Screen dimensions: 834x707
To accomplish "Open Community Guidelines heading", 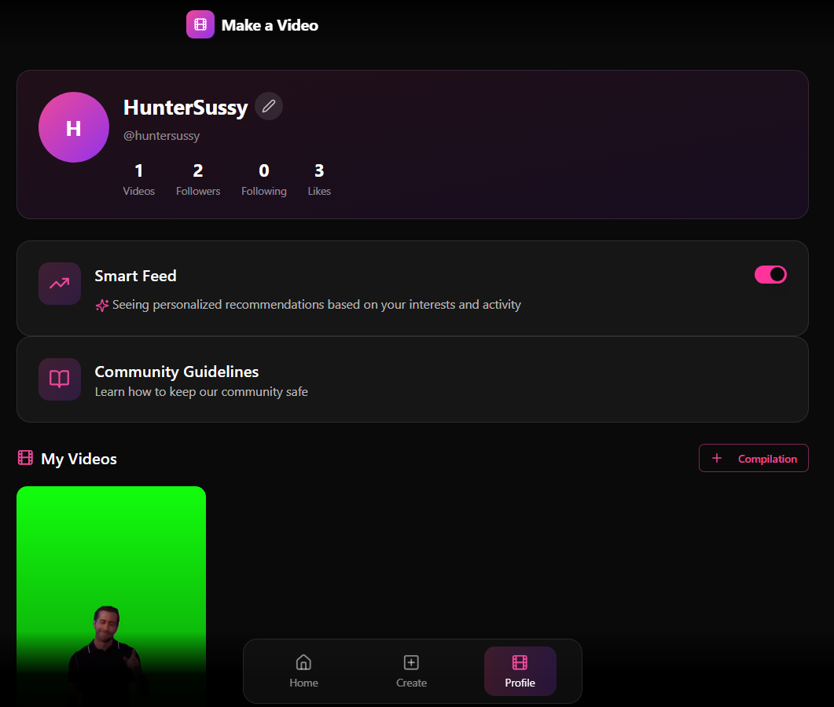I will point(177,372).
